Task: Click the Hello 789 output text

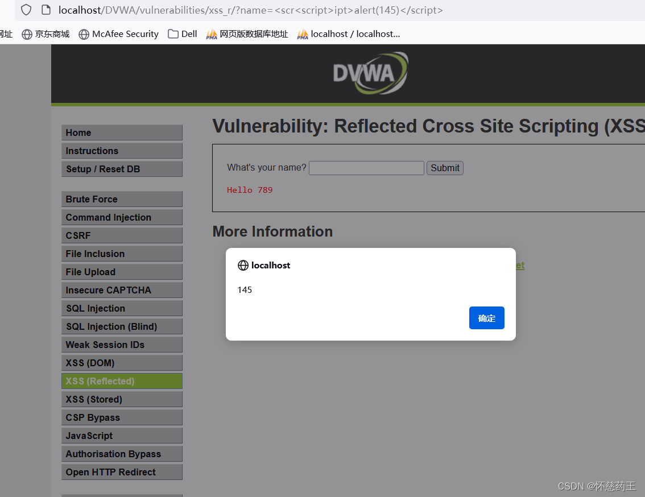Action: pyautogui.click(x=250, y=190)
